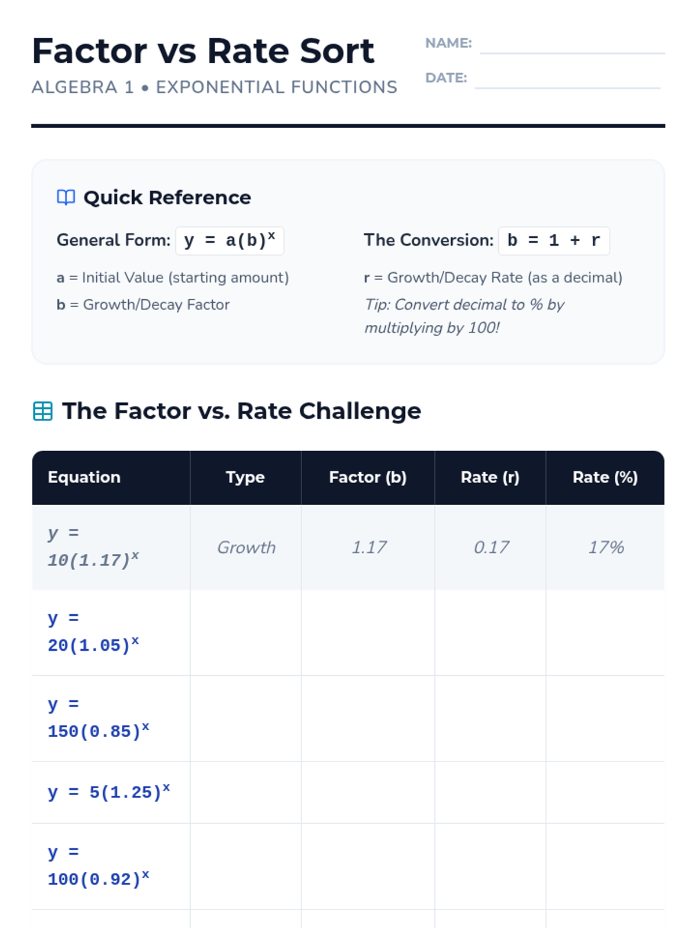Click the Rate (%) cell for y = 20(1.05)^x
Viewport: 696px width, 928px height.
(605, 633)
